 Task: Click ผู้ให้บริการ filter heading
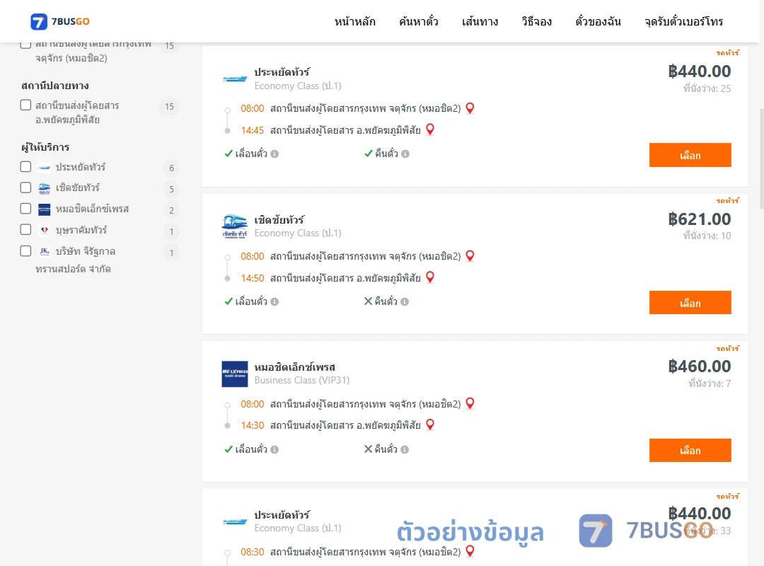(x=45, y=147)
